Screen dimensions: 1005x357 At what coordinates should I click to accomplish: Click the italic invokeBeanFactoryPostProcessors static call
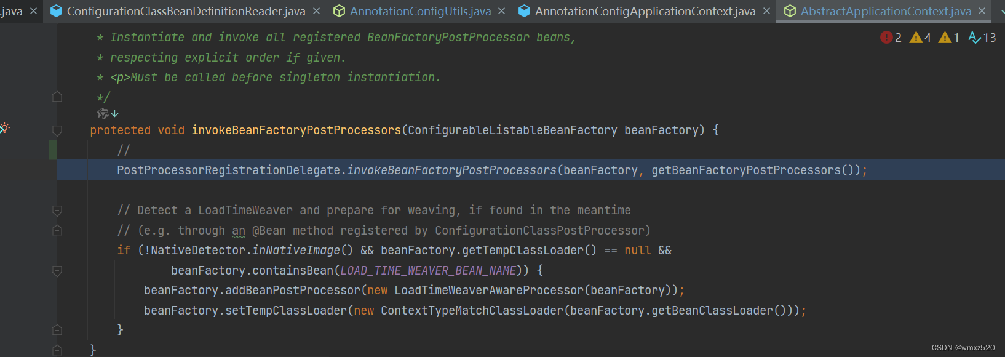pos(452,170)
